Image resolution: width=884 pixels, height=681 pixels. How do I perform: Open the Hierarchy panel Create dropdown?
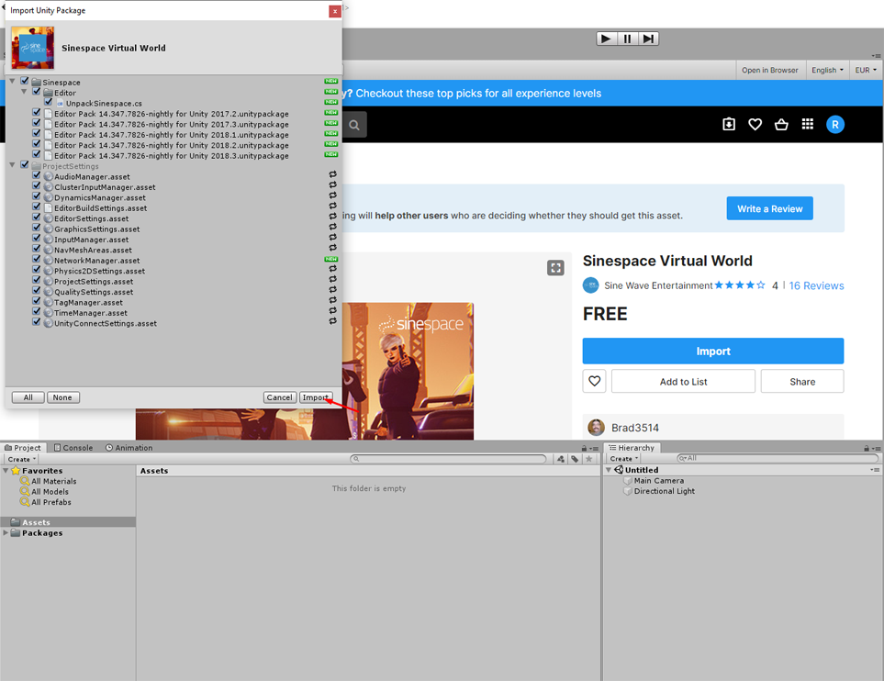(623, 459)
